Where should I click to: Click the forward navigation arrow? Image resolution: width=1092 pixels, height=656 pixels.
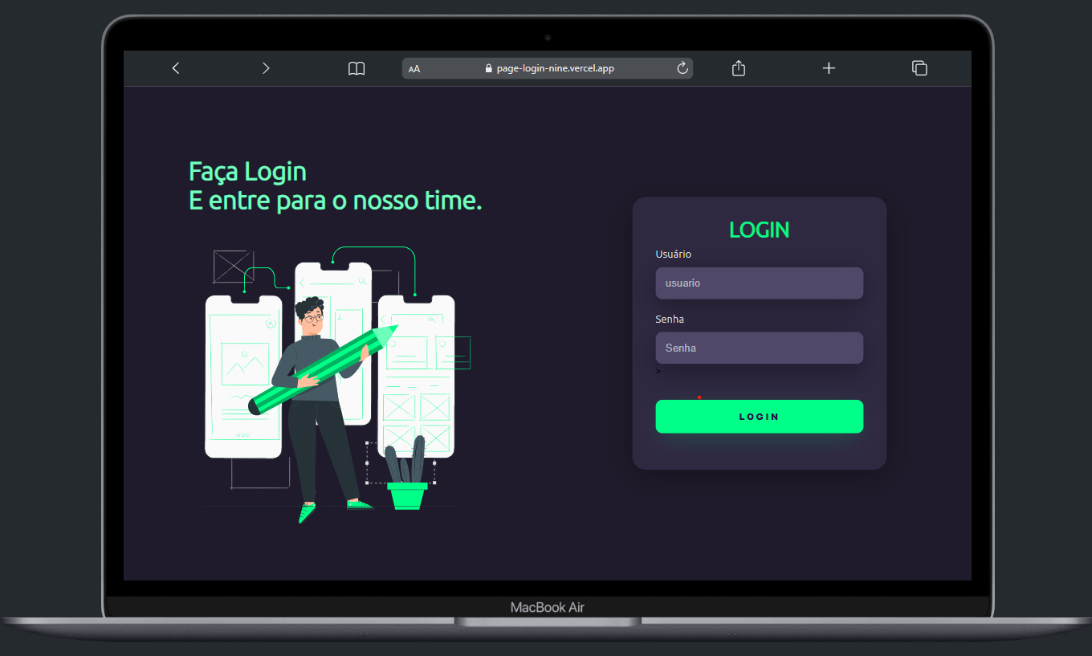click(266, 68)
